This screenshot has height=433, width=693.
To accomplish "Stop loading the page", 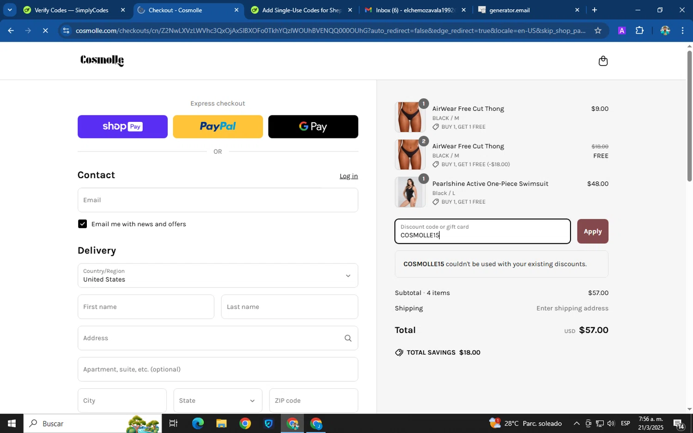I will [x=45, y=30].
